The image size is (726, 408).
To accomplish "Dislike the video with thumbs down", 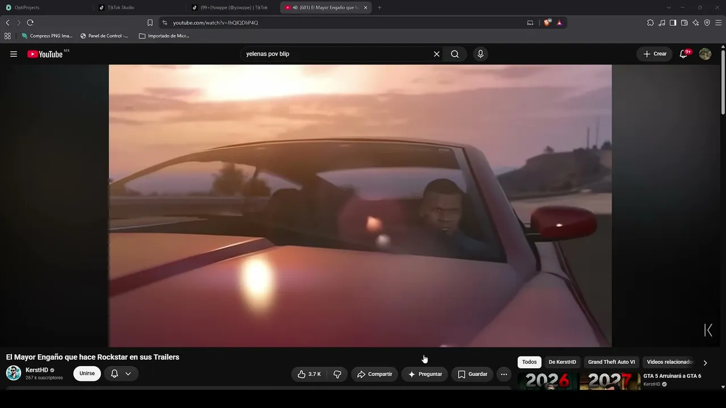I will pos(337,374).
